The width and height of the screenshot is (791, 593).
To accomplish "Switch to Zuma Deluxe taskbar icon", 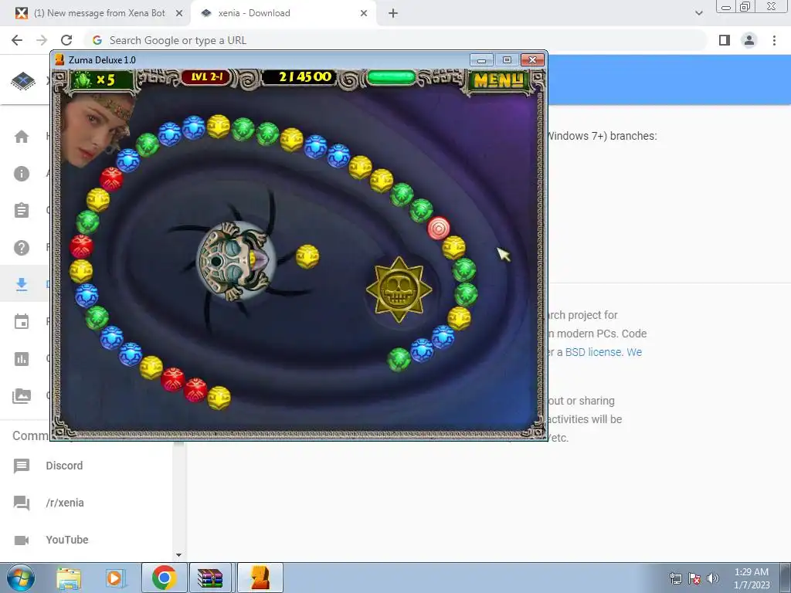I will click(x=260, y=578).
